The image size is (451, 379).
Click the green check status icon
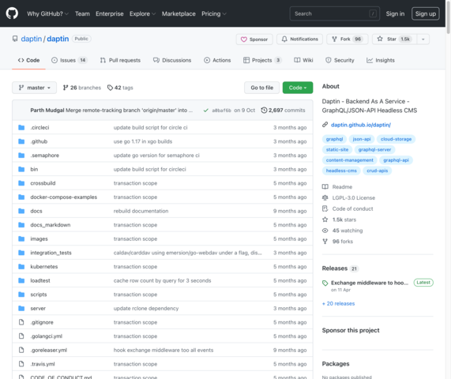pyautogui.click(x=206, y=111)
